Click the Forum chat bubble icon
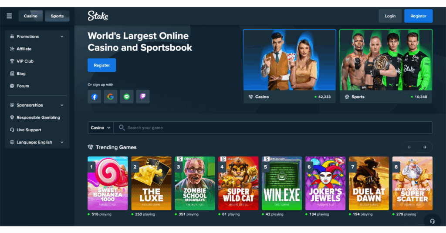This screenshot has height=233, width=446. pyautogui.click(x=12, y=86)
